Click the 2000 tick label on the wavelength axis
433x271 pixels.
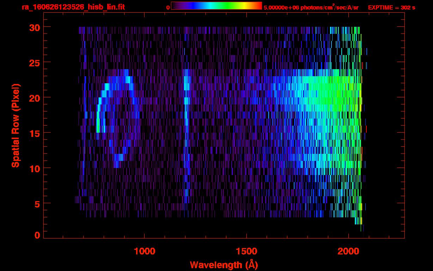(348, 251)
